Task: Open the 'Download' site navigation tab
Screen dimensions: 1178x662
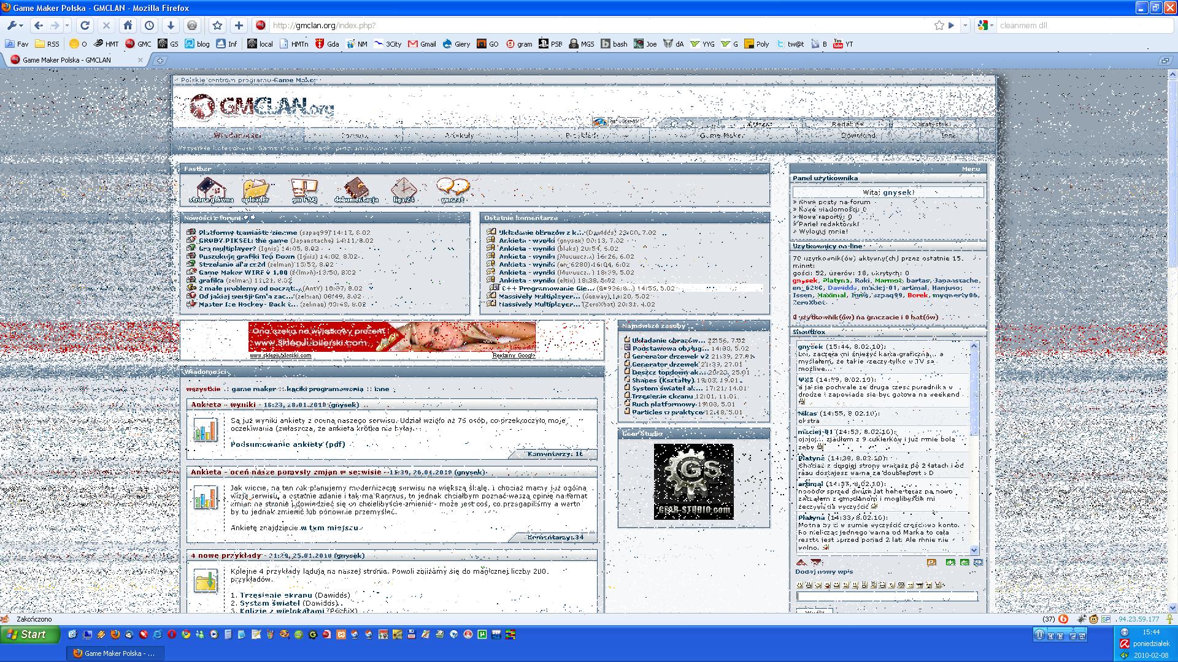Action: tap(858, 135)
